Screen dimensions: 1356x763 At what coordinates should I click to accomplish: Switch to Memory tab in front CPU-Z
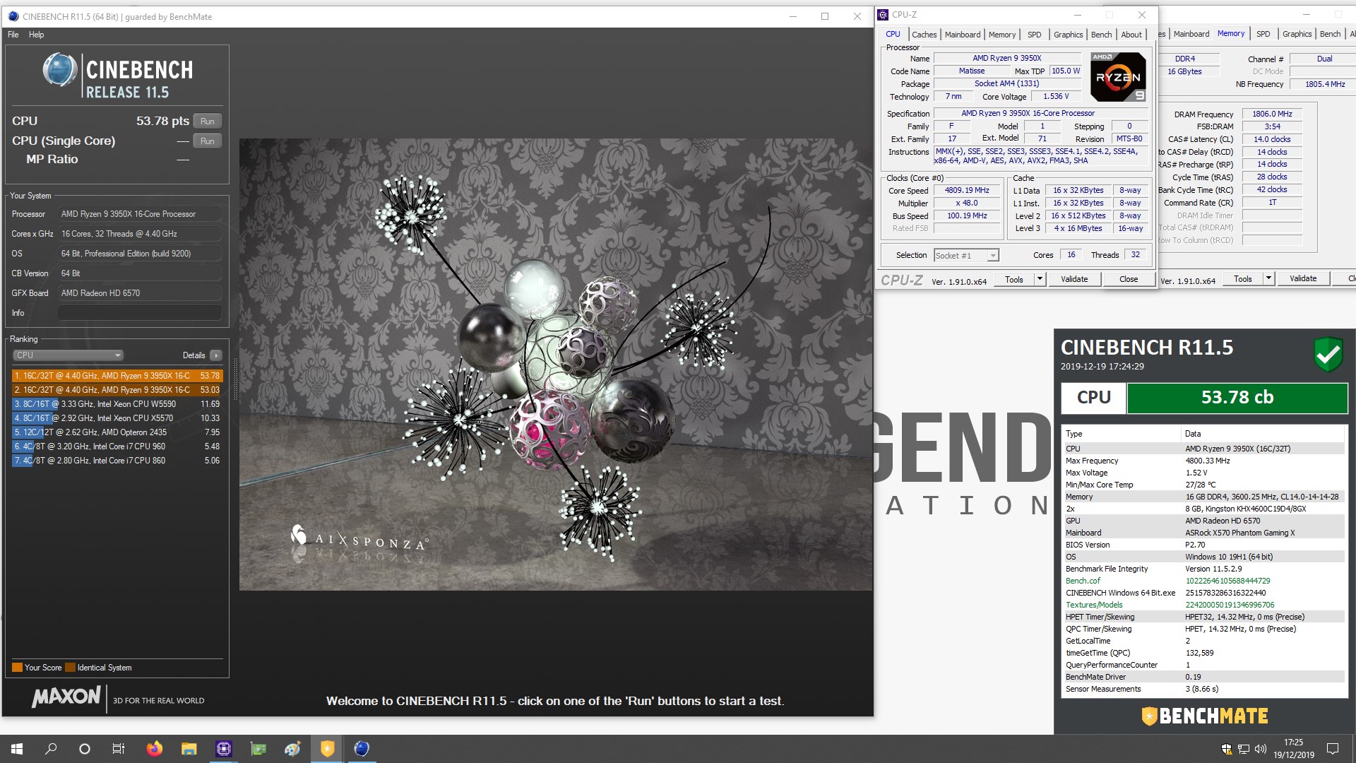[x=1002, y=35]
